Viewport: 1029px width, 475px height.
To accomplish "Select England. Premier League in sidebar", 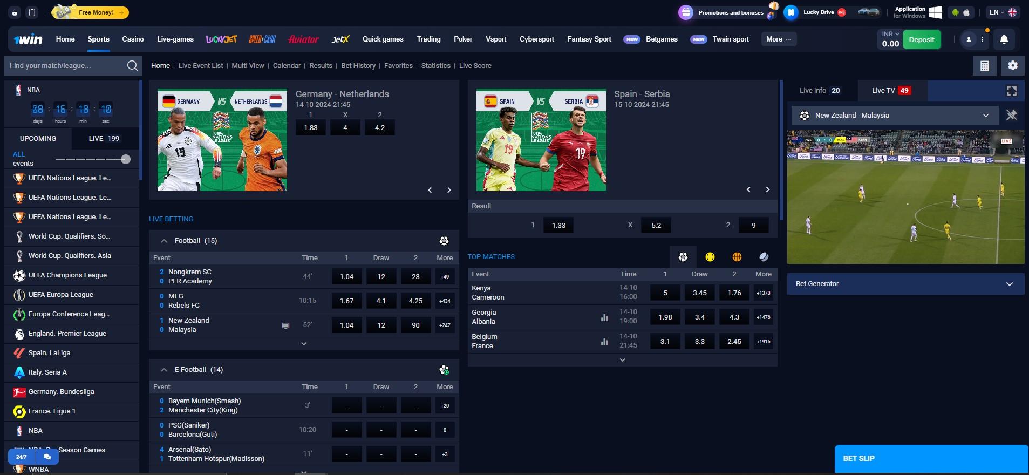I will pos(72,334).
